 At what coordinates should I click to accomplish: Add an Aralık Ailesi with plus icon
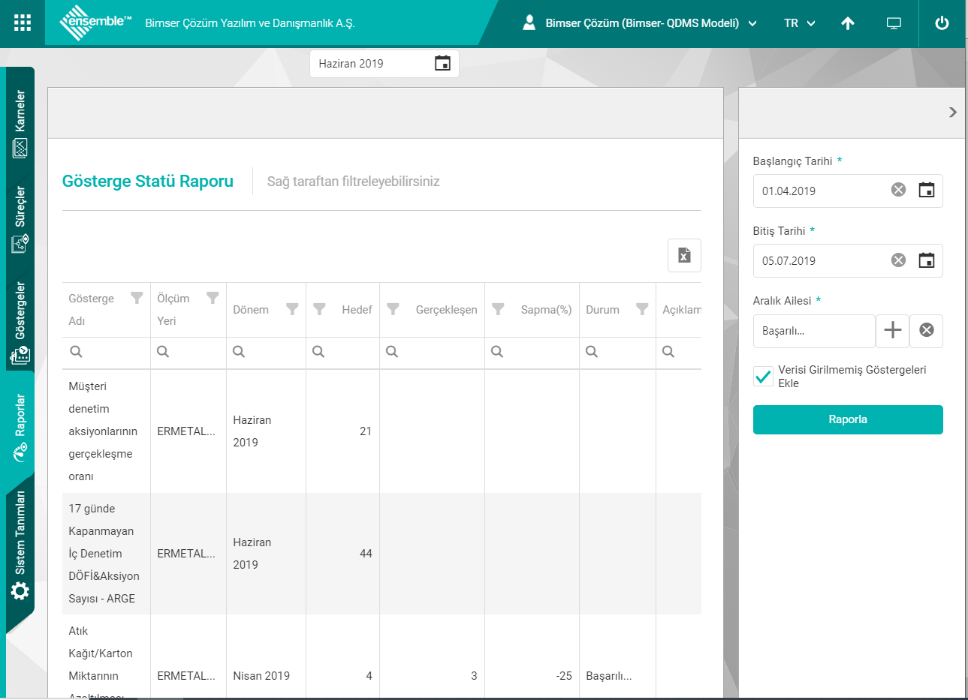[x=892, y=330]
